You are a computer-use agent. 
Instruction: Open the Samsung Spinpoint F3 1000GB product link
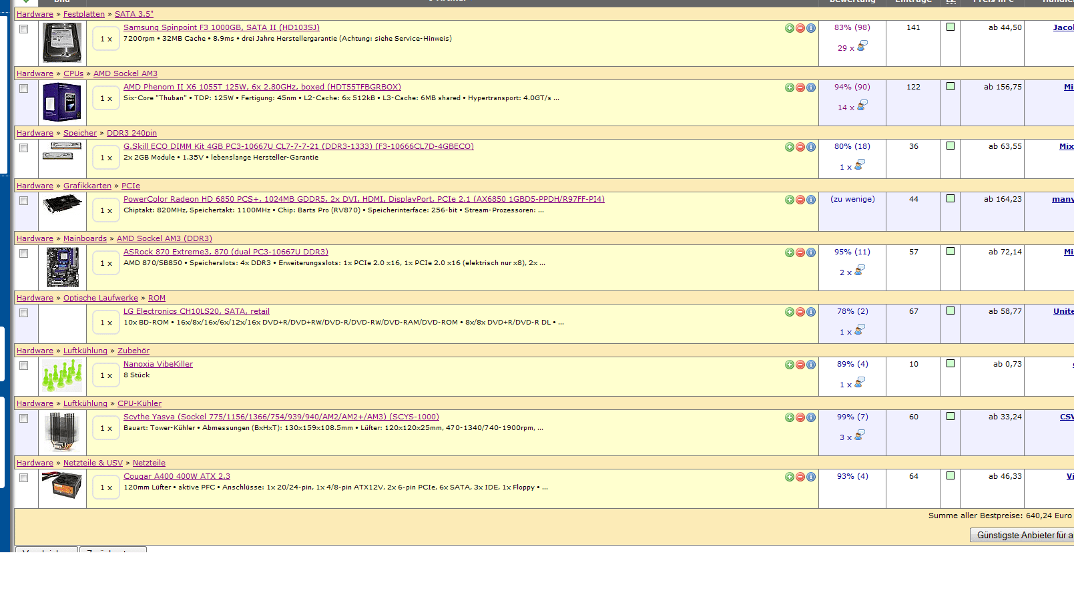point(222,28)
